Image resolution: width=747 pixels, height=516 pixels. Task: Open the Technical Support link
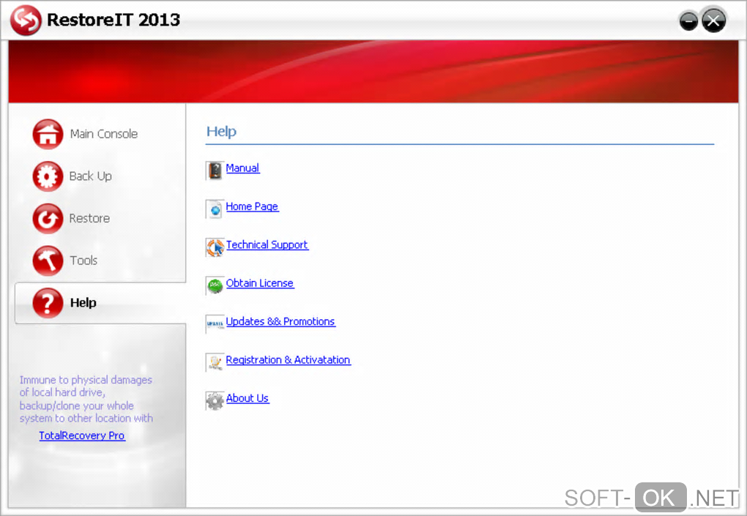(x=267, y=244)
